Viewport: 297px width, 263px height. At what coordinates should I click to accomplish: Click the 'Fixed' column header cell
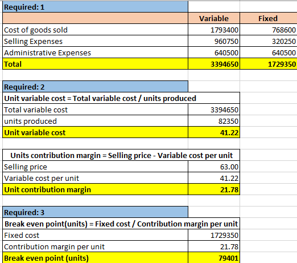[x=268, y=18]
